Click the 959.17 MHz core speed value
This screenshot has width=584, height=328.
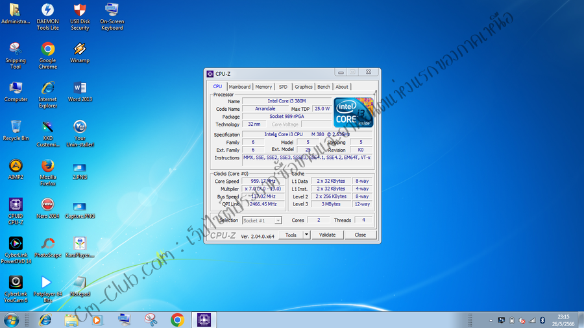tap(263, 181)
